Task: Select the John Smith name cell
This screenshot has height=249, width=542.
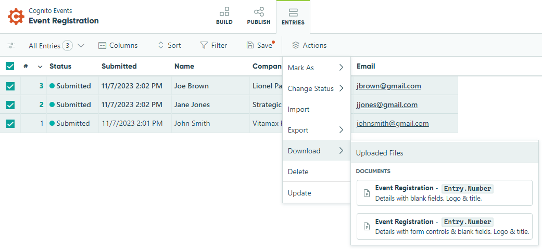Action: point(210,123)
